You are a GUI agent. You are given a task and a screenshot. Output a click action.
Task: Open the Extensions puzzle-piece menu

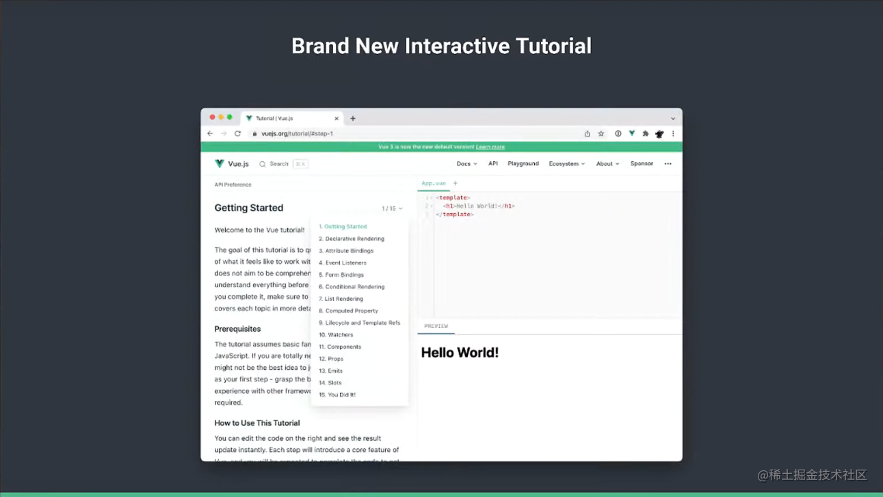(x=646, y=134)
